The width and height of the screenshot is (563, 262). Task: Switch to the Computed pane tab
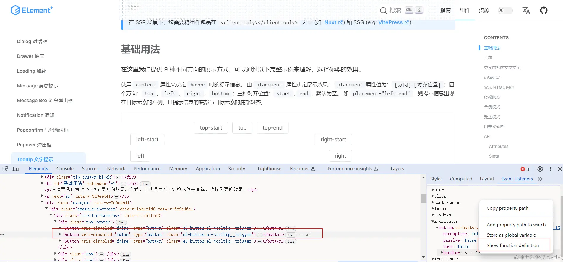coord(461,179)
